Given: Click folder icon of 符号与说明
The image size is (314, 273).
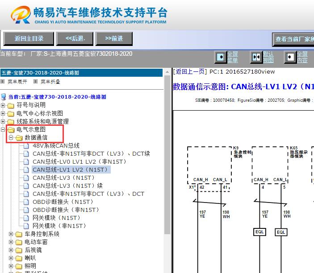Looking at the screenshot, I should [x=11, y=105].
